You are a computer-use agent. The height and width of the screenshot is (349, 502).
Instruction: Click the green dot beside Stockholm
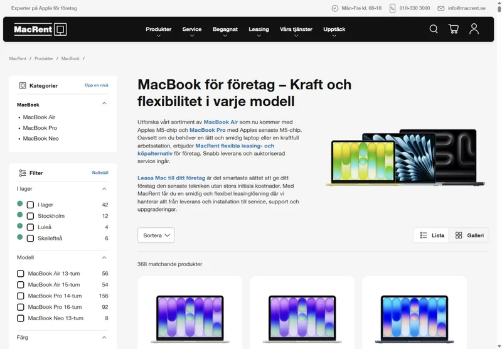tap(20, 215)
